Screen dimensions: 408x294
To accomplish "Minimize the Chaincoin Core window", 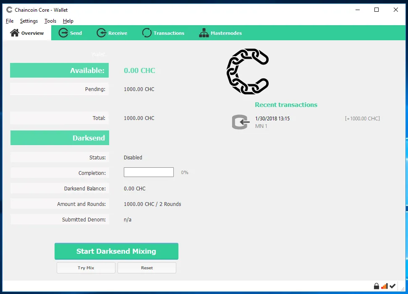I will pyautogui.click(x=358, y=10).
